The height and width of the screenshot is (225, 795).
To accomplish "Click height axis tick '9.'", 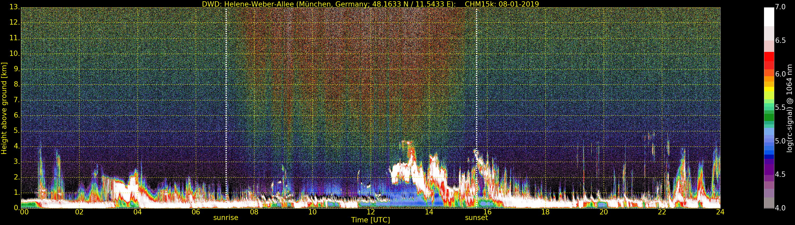I will click(17, 69).
